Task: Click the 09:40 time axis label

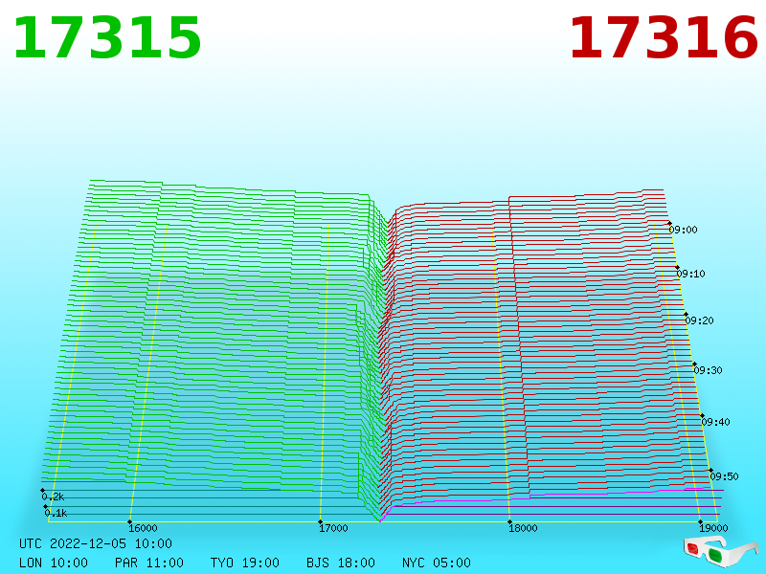Action: [x=715, y=422]
